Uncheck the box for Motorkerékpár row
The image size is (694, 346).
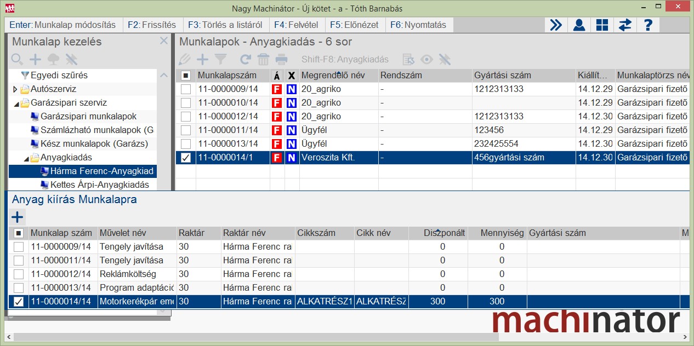[x=19, y=301]
